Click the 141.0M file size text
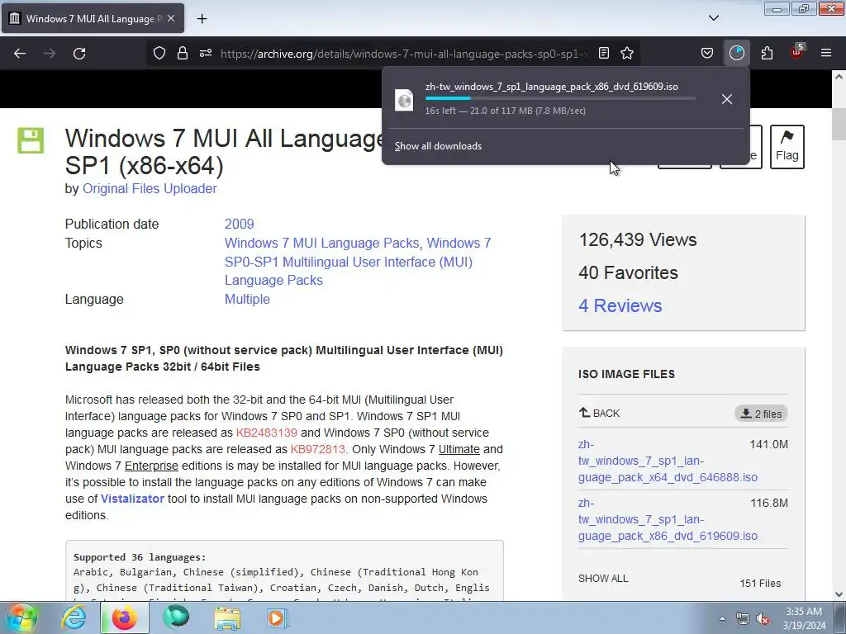Screen dimensions: 846x634 click(x=768, y=444)
